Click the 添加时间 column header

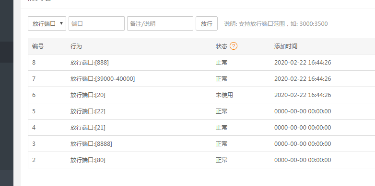coord(286,46)
